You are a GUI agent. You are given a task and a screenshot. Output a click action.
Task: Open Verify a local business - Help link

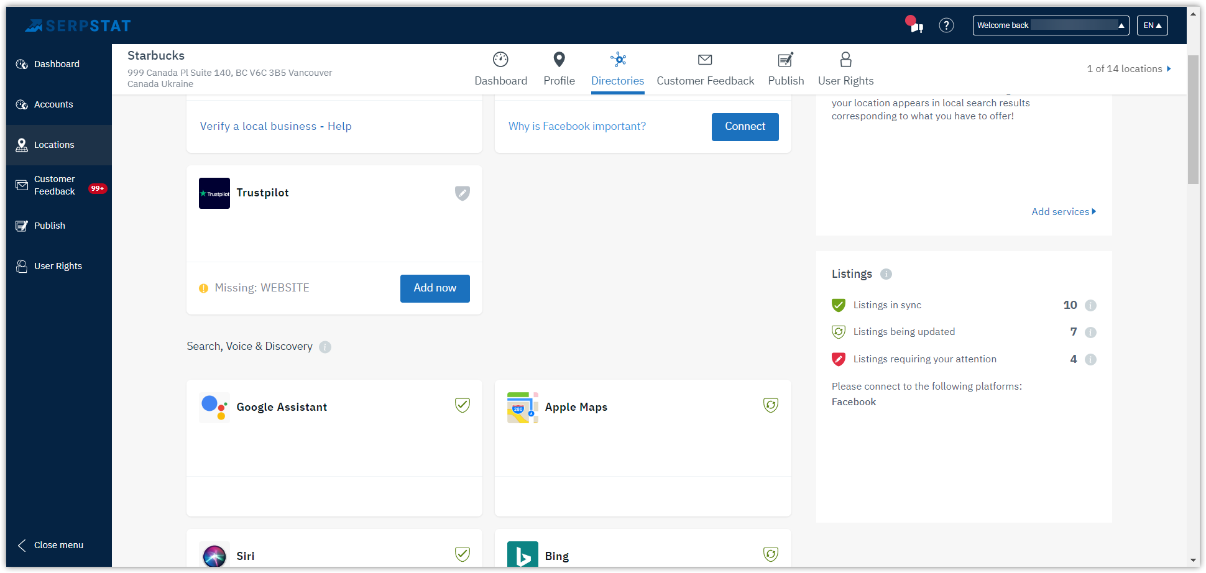(275, 126)
